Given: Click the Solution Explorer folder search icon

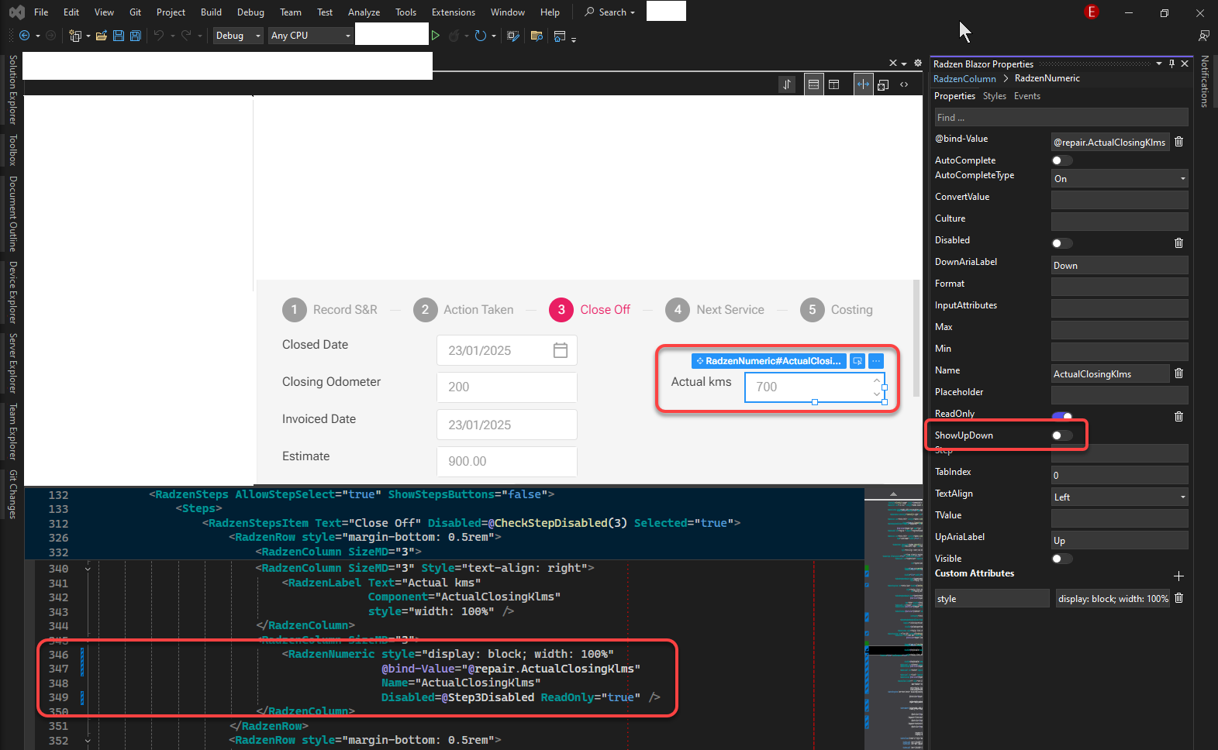Looking at the screenshot, I should pos(537,36).
